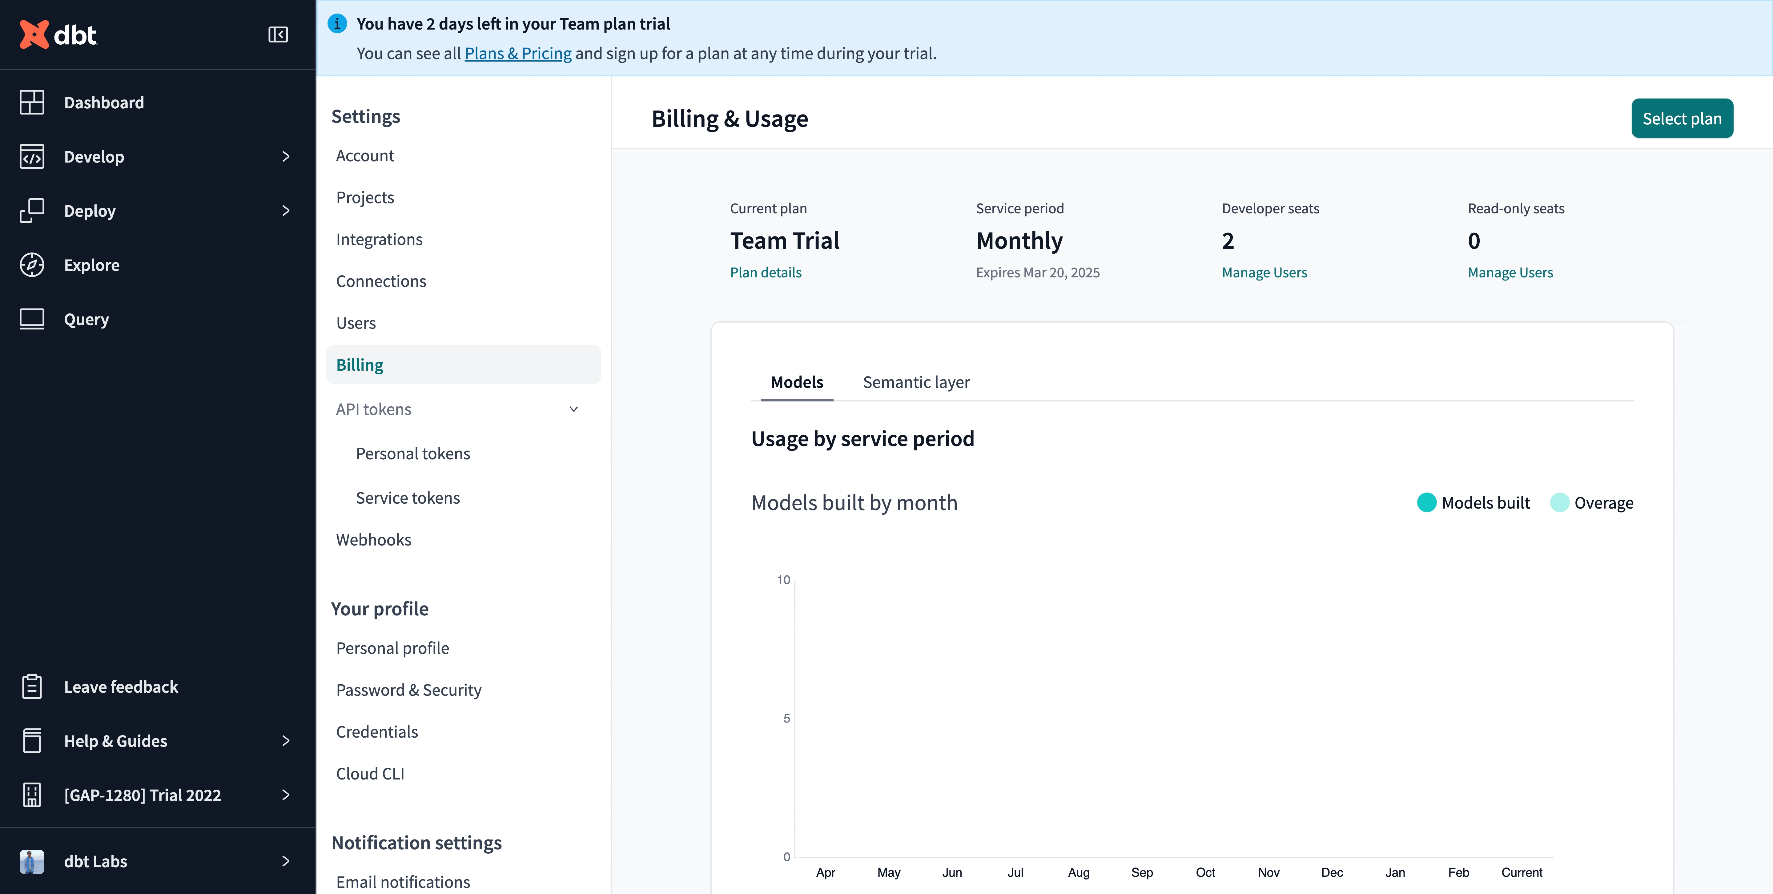Open Dashboard via its grid icon
The height and width of the screenshot is (894, 1773).
coord(32,103)
